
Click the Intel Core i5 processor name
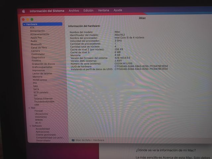pyautogui.click(x=129, y=37)
